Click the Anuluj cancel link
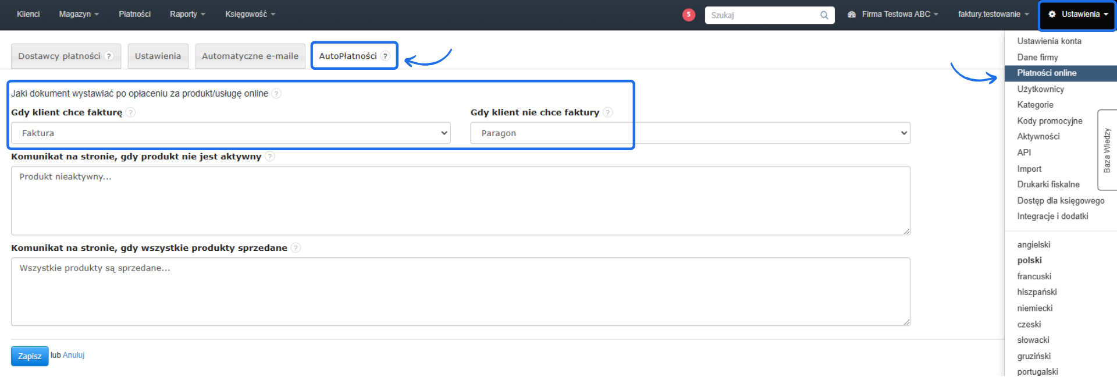 click(73, 355)
